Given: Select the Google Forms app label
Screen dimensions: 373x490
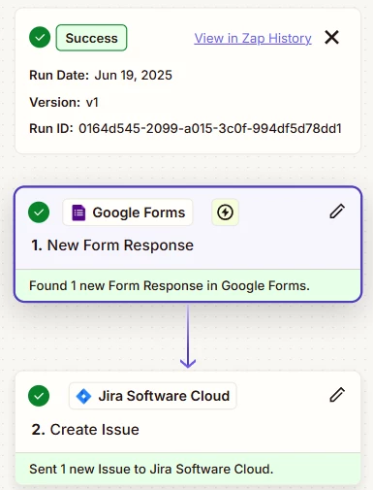Looking at the screenshot, I should click(x=128, y=212).
